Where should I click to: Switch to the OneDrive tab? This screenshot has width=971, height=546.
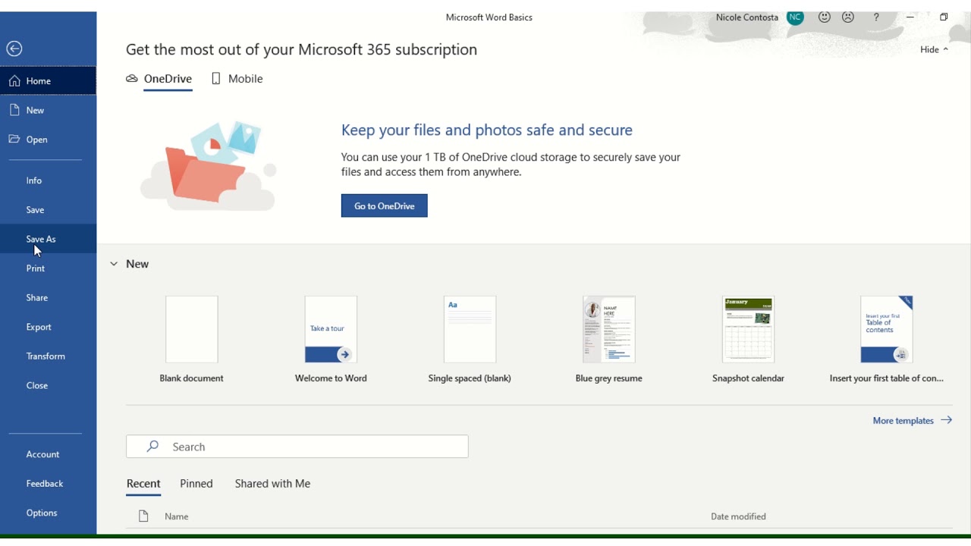tap(159, 79)
